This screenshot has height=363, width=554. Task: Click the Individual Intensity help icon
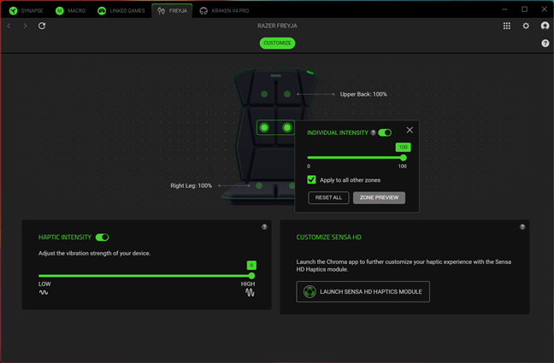click(373, 132)
